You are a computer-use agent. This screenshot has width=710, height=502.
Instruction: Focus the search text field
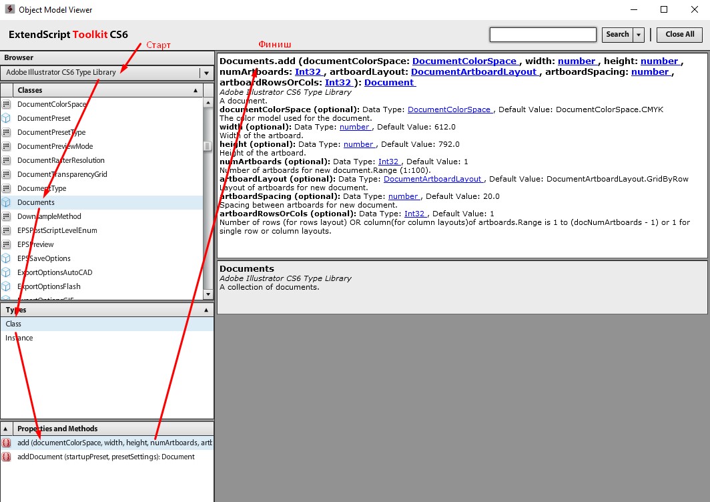coord(543,35)
